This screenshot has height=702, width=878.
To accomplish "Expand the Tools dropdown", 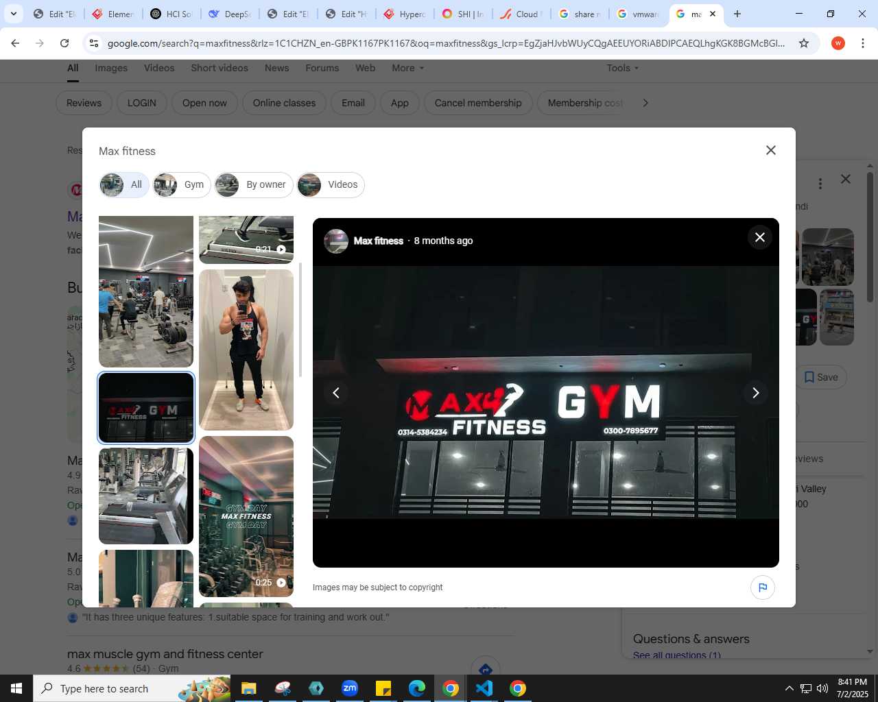I will coord(622,68).
